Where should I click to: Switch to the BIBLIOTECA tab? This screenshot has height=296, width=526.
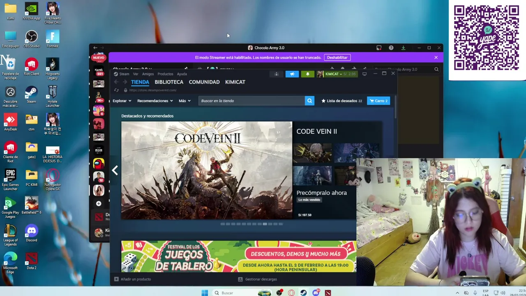point(169,82)
